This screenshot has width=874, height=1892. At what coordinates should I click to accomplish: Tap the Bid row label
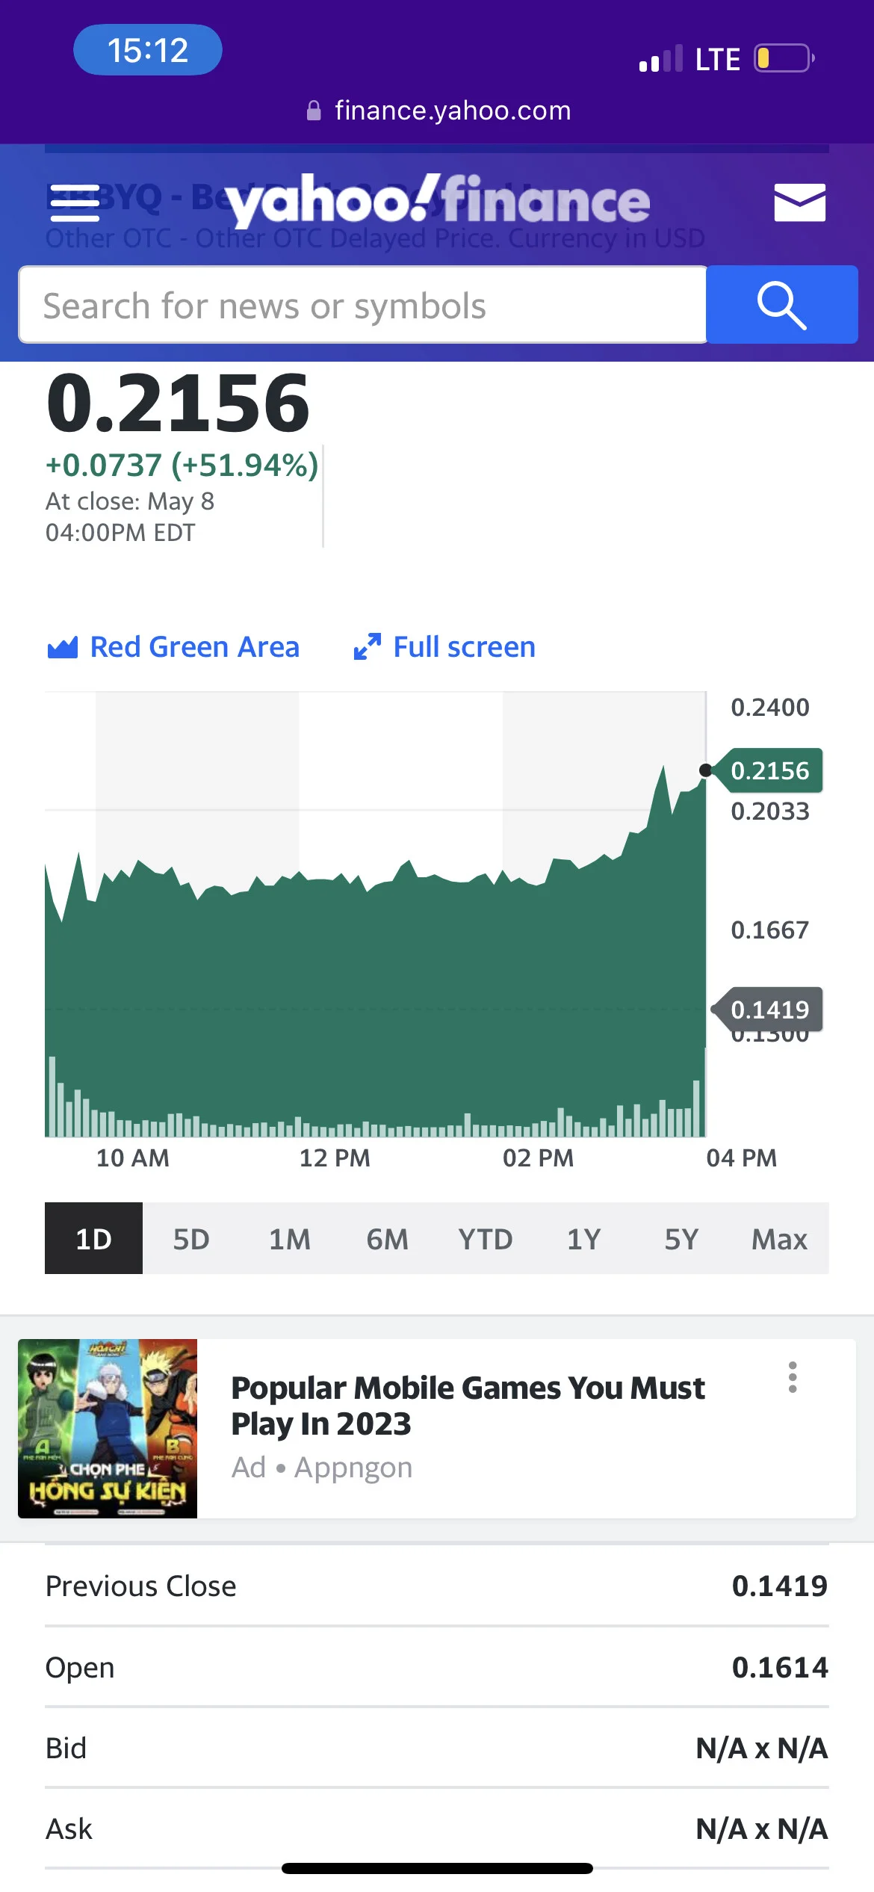pyautogui.click(x=66, y=1748)
